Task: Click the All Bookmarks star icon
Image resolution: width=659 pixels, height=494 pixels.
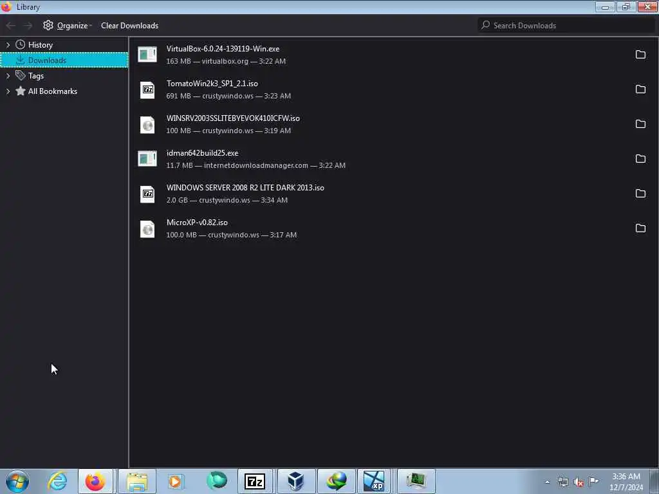Action: (x=20, y=91)
